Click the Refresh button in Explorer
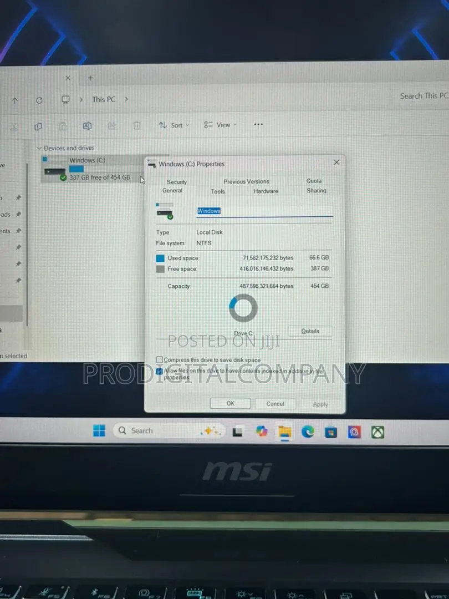This screenshot has height=599, width=449. [39, 100]
